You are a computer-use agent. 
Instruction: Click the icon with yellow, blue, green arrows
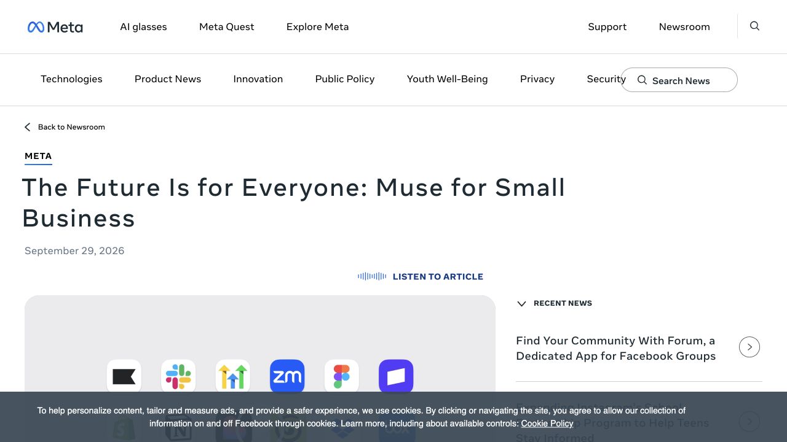click(233, 376)
